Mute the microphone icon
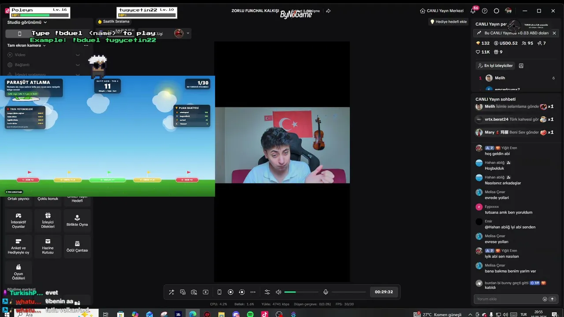 pos(326,292)
